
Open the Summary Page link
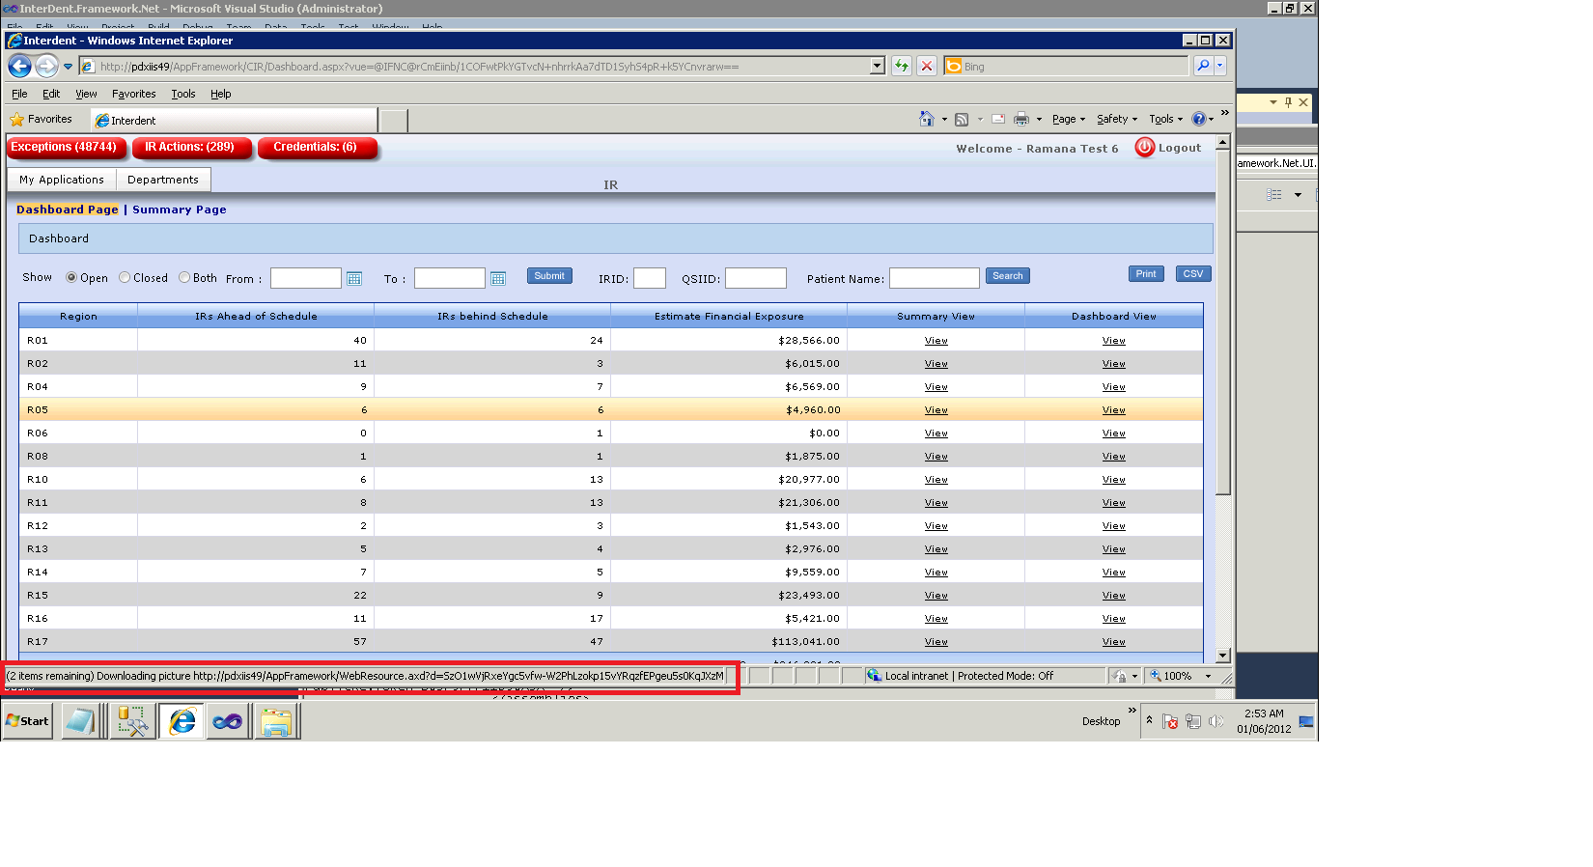click(180, 210)
